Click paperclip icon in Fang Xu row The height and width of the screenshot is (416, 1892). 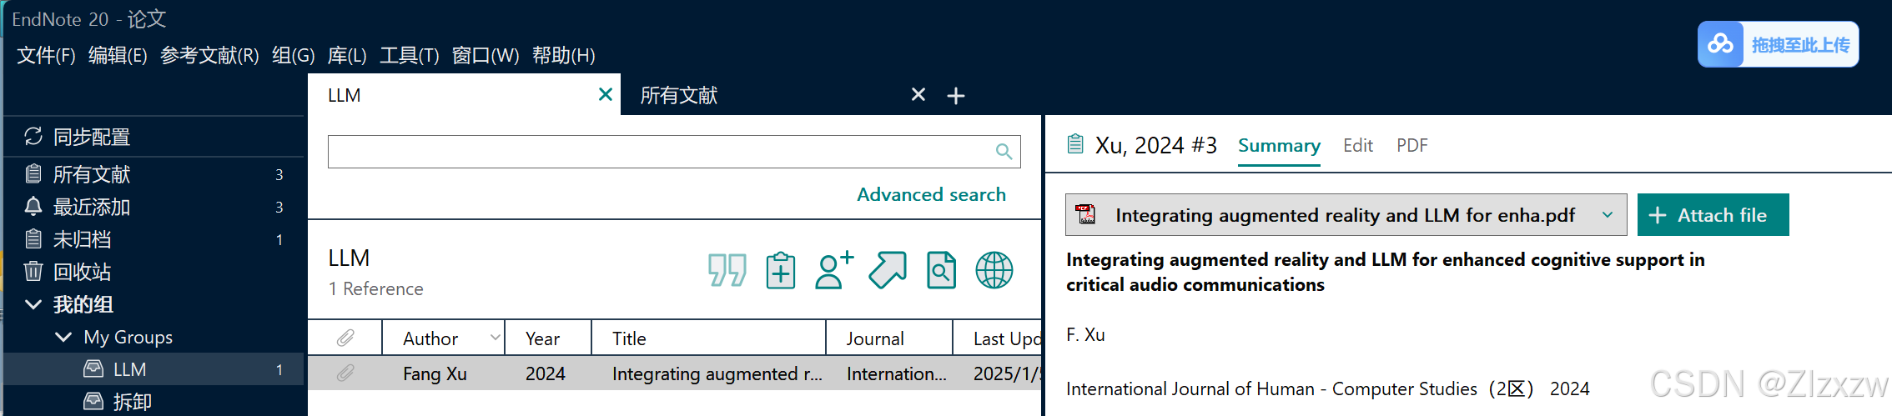tap(345, 373)
